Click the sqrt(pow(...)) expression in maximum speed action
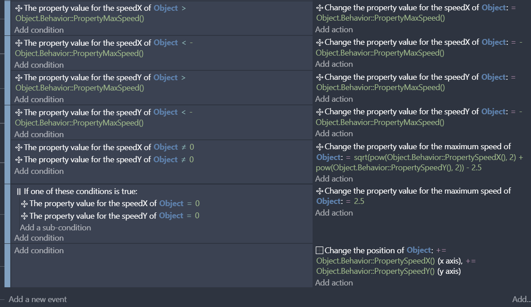The height and width of the screenshot is (307, 531). coord(420,163)
